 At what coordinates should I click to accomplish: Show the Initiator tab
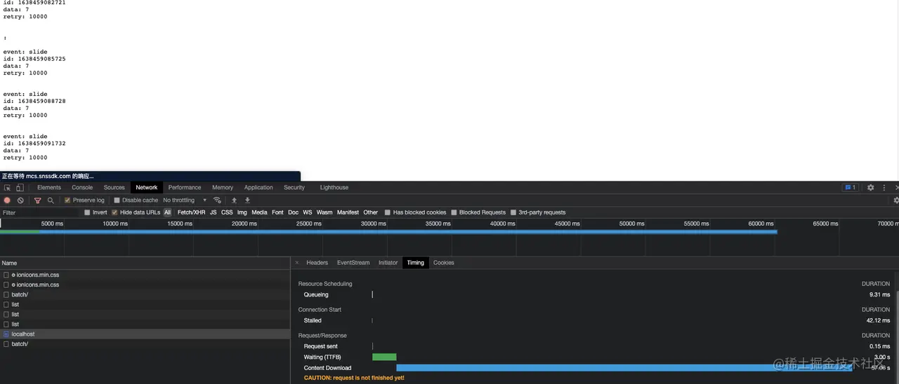tap(388, 263)
